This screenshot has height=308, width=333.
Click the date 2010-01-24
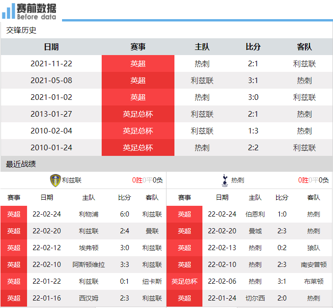pos(51,147)
